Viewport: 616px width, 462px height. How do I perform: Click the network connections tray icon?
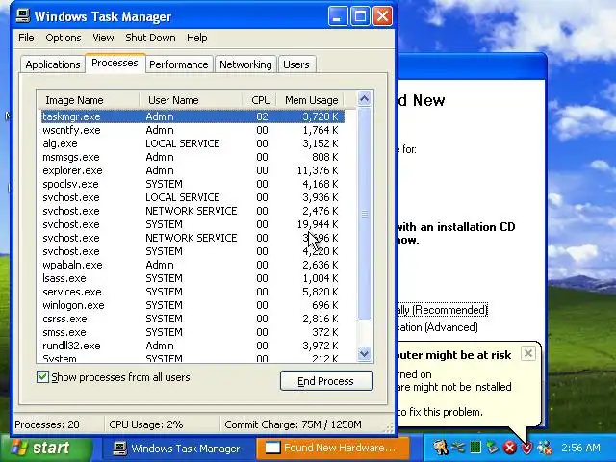click(x=458, y=448)
